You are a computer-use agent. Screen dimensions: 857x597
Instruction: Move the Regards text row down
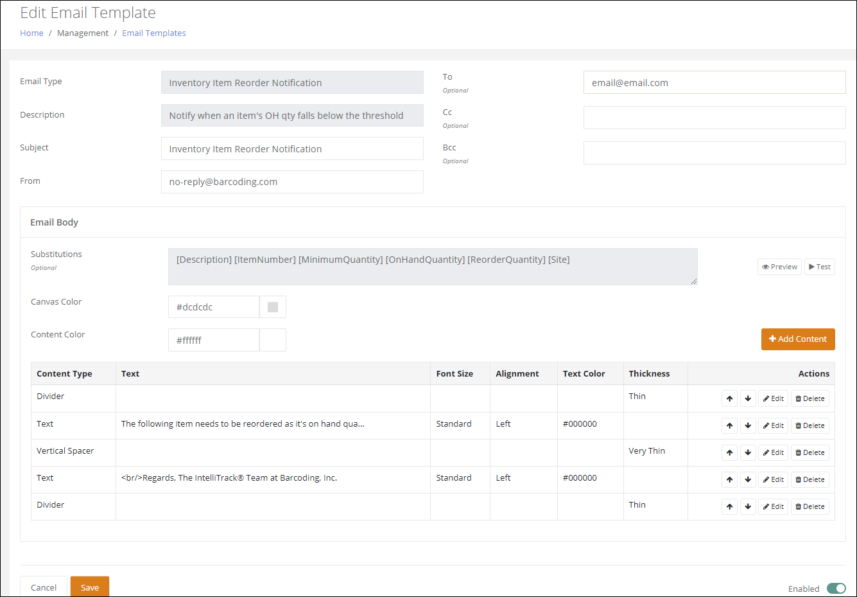748,479
